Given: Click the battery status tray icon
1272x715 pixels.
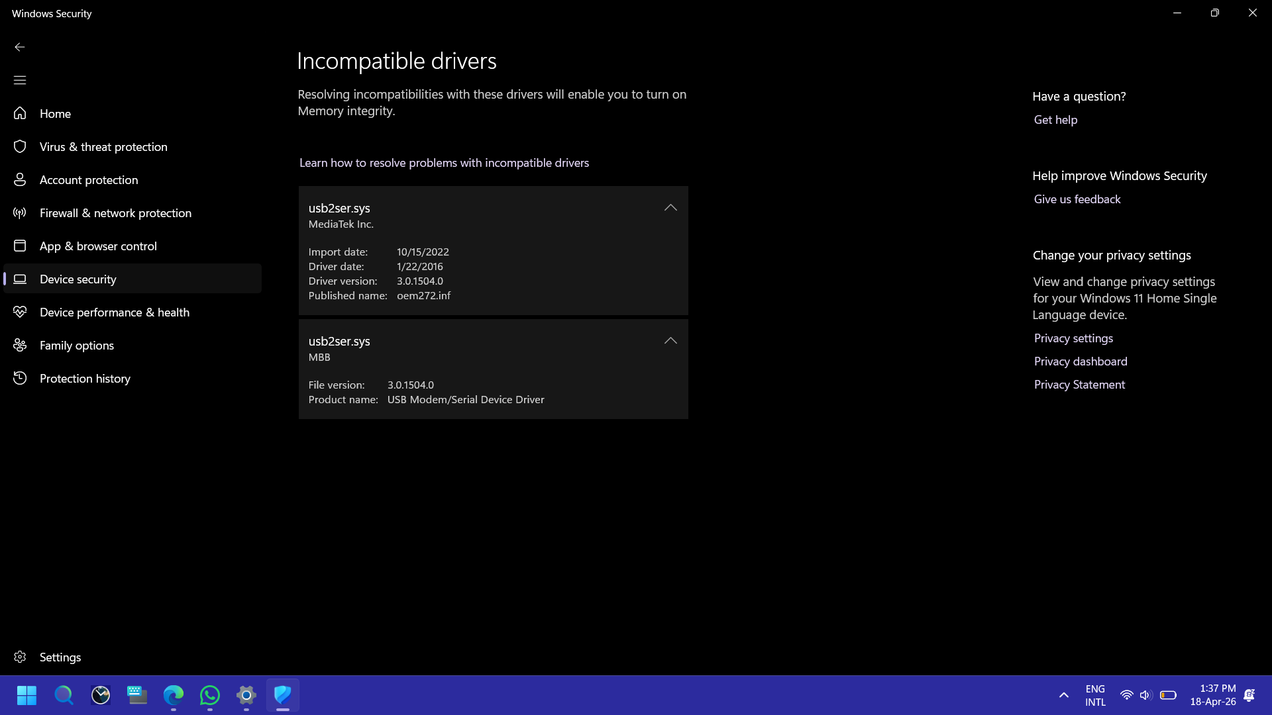Looking at the screenshot, I should [x=1168, y=695].
